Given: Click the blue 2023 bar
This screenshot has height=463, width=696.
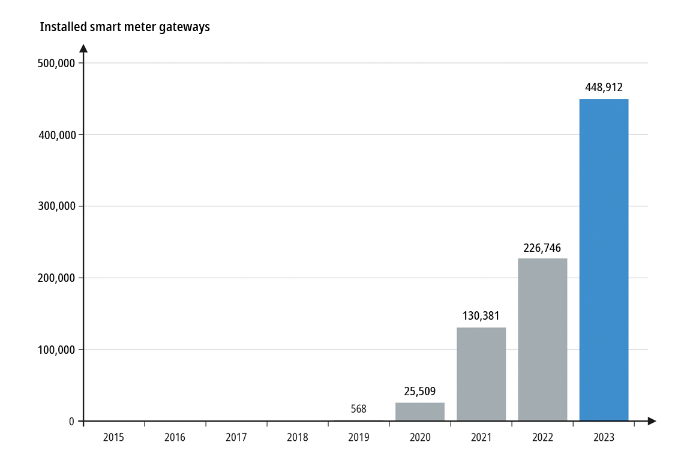Looking at the screenshot, I should click(x=604, y=260).
